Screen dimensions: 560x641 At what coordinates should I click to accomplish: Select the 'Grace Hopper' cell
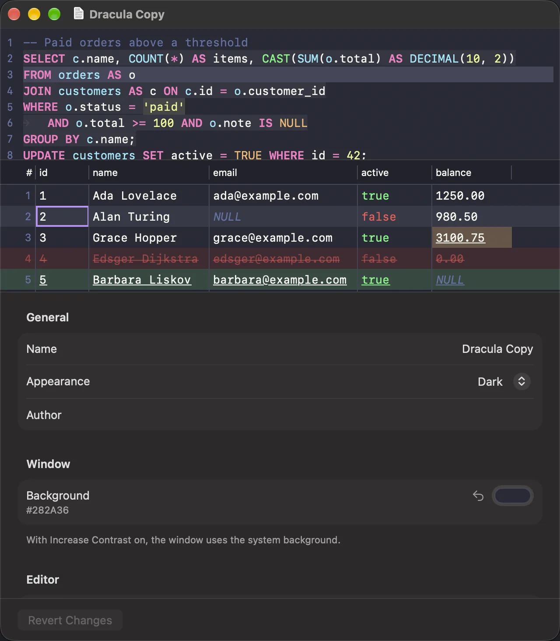[x=149, y=237]
